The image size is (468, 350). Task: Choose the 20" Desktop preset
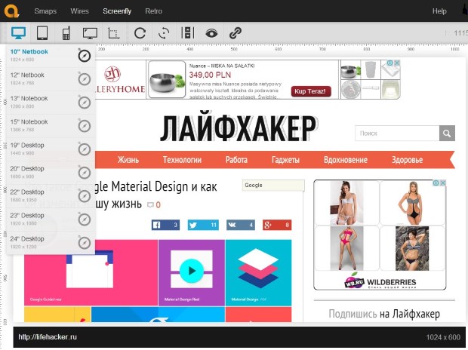tap(50, 173)
